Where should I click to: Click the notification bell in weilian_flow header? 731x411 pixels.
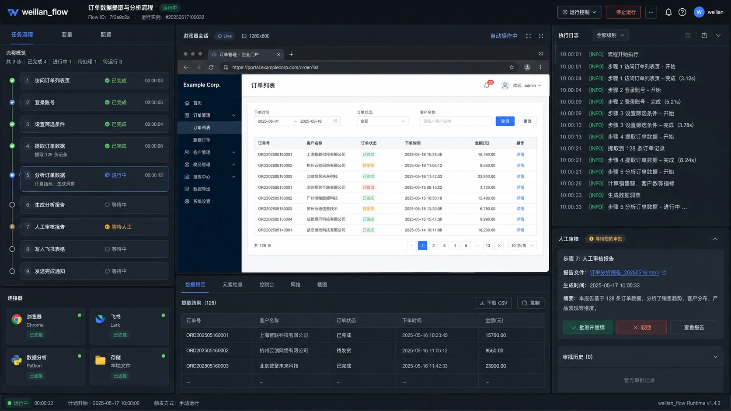(668, 12)
